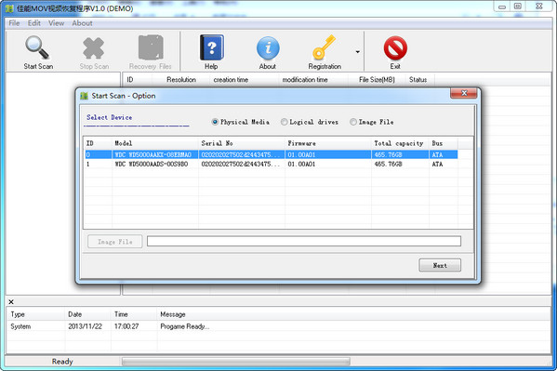Click the Date column header in log

87,314
